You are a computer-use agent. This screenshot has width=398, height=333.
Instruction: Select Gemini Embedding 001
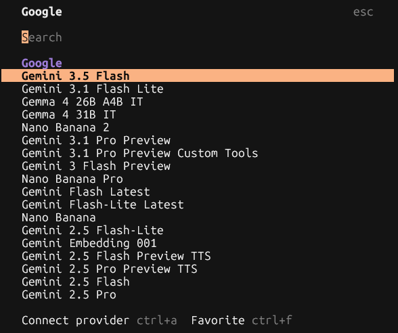[198, 243]
